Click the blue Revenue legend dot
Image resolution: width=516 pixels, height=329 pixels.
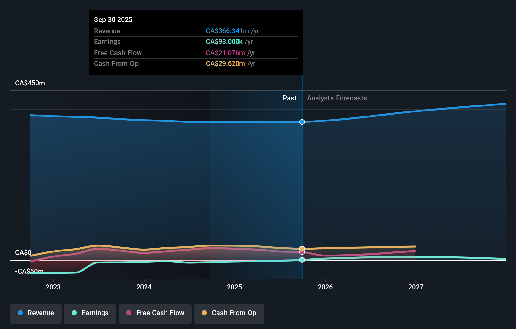[20, 313]
